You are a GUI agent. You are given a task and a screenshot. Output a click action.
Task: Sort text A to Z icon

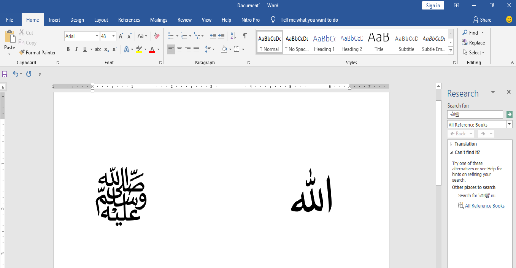click(233, 36)
